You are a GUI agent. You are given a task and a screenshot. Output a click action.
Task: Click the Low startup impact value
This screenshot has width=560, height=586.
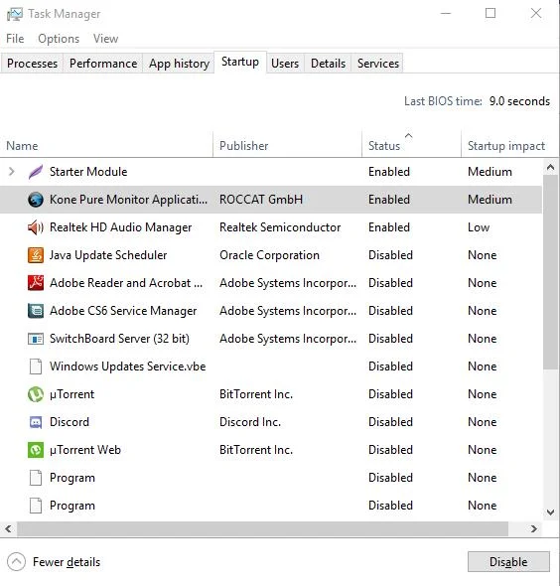tap(479, 227)
